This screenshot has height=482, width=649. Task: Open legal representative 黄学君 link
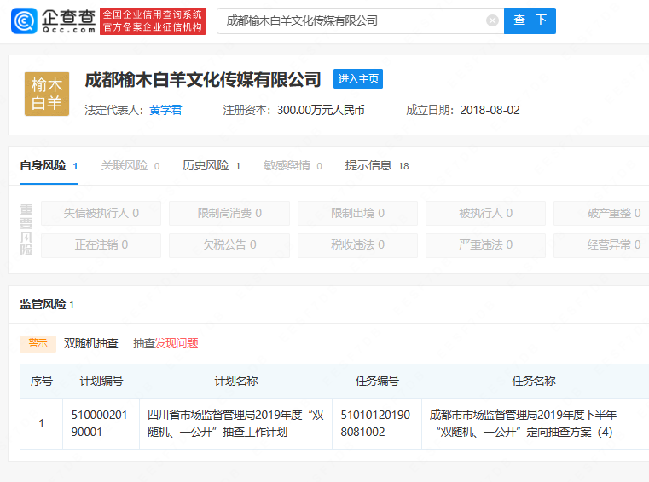click(x=165, y=110)
